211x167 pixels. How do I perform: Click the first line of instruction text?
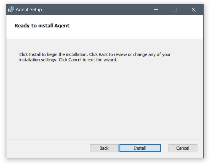click(x=95, y=54)
